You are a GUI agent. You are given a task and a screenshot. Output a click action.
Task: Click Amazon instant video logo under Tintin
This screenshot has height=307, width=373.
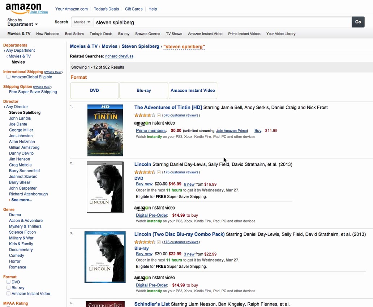(x=154, y=123)
